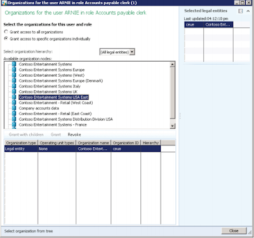The width and height of the screenshot is (254, 238).
Task: Click the tree vertical scrollbar thumb
Action: [x=173, y=93]
